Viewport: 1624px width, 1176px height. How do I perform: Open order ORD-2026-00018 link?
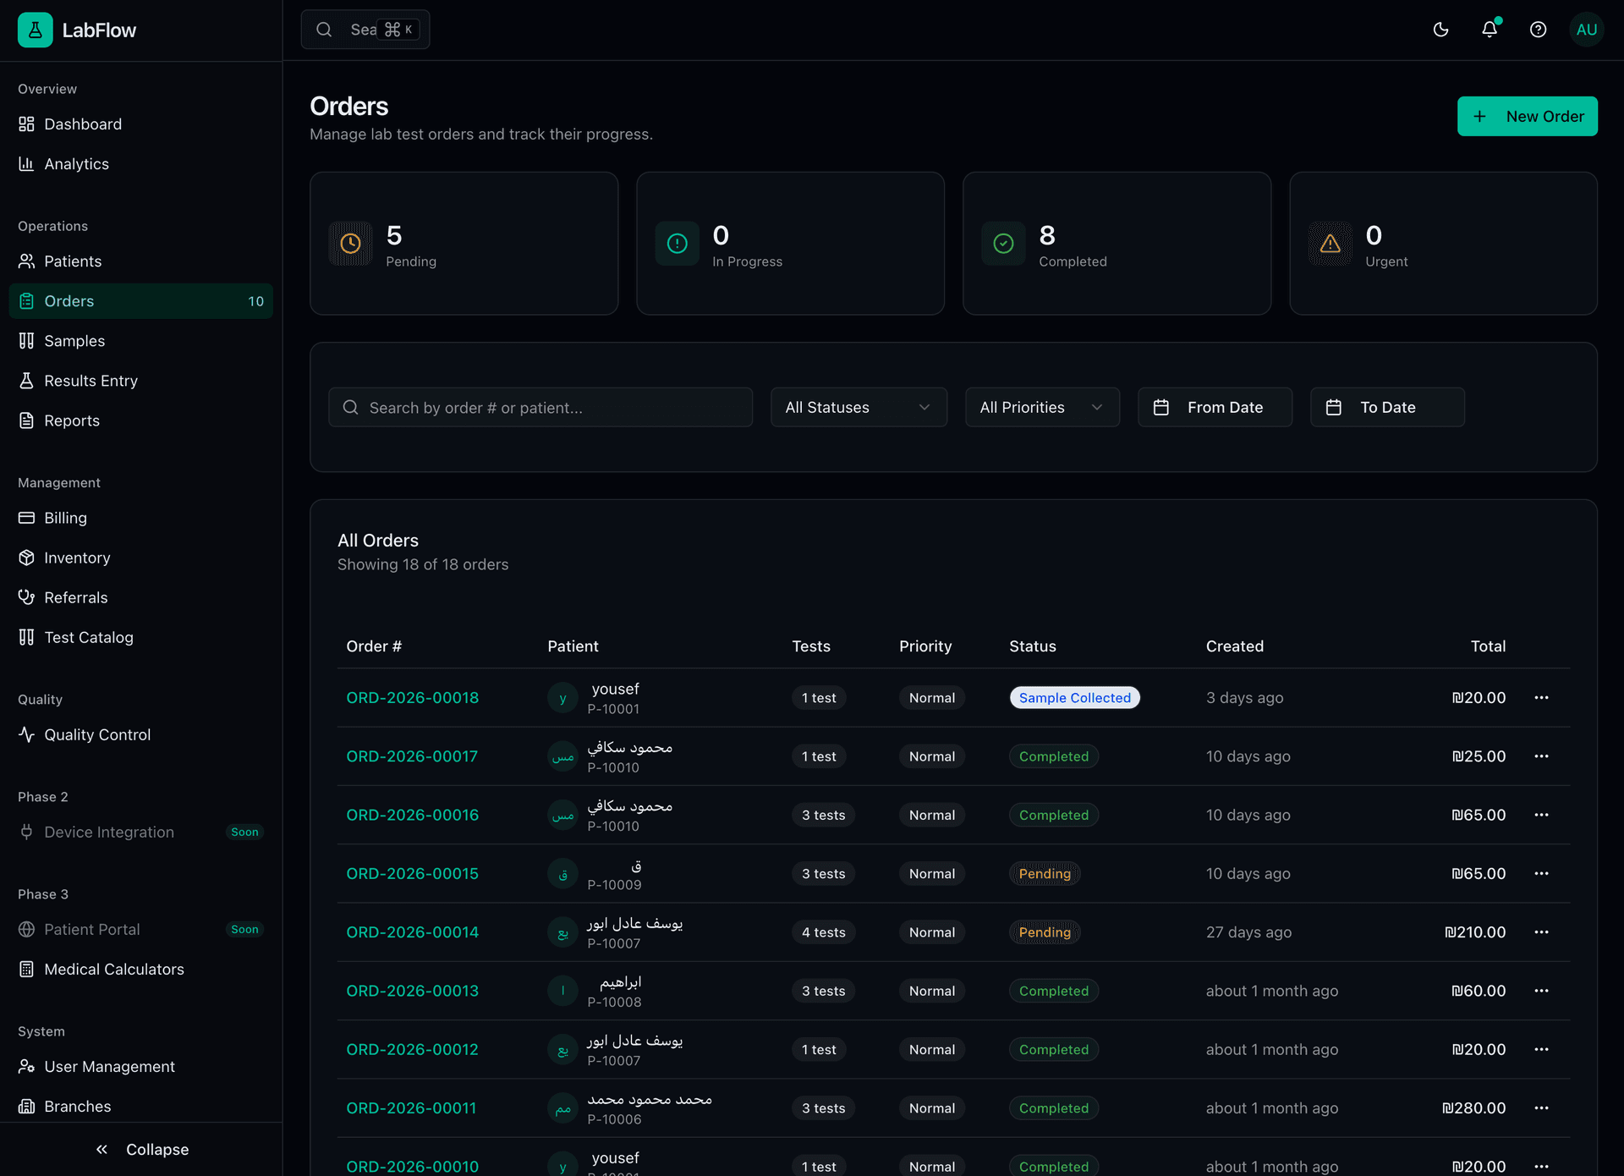pyautogui.click(x=412, y=697)
